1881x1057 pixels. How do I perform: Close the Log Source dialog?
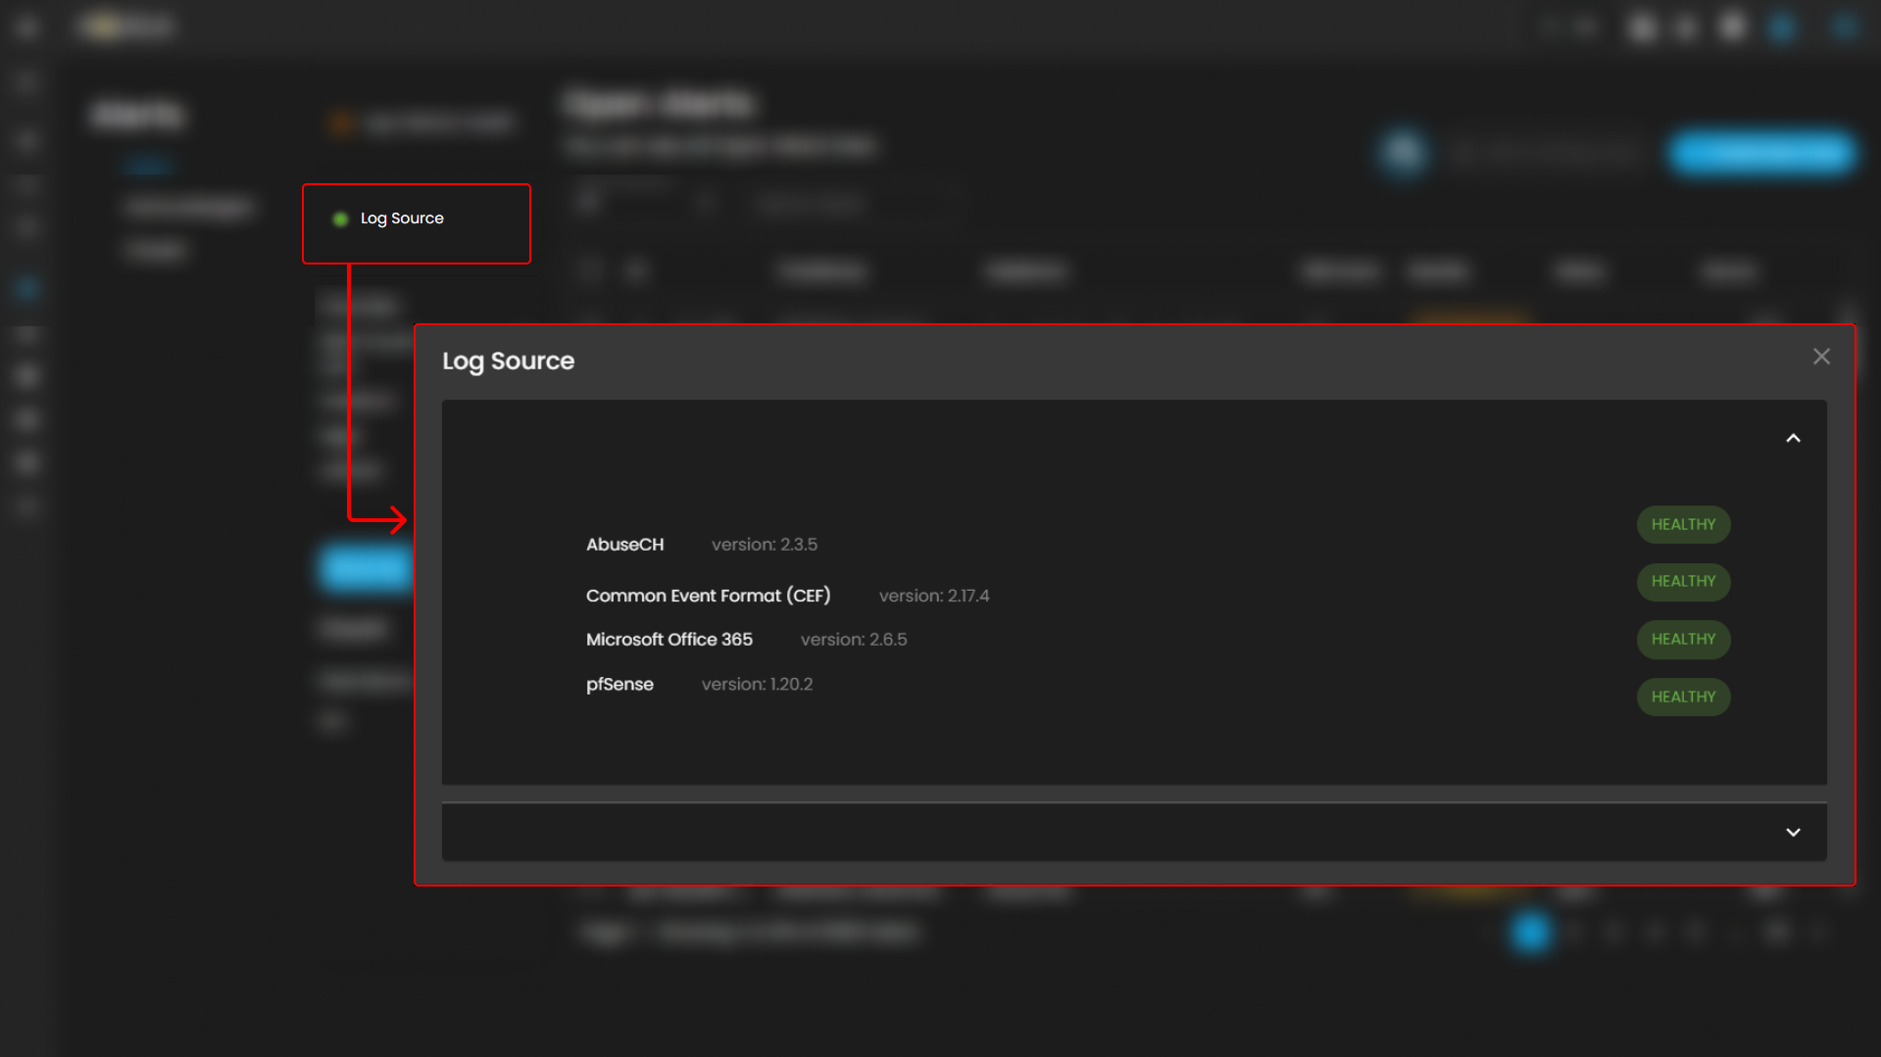(1821, 357)
